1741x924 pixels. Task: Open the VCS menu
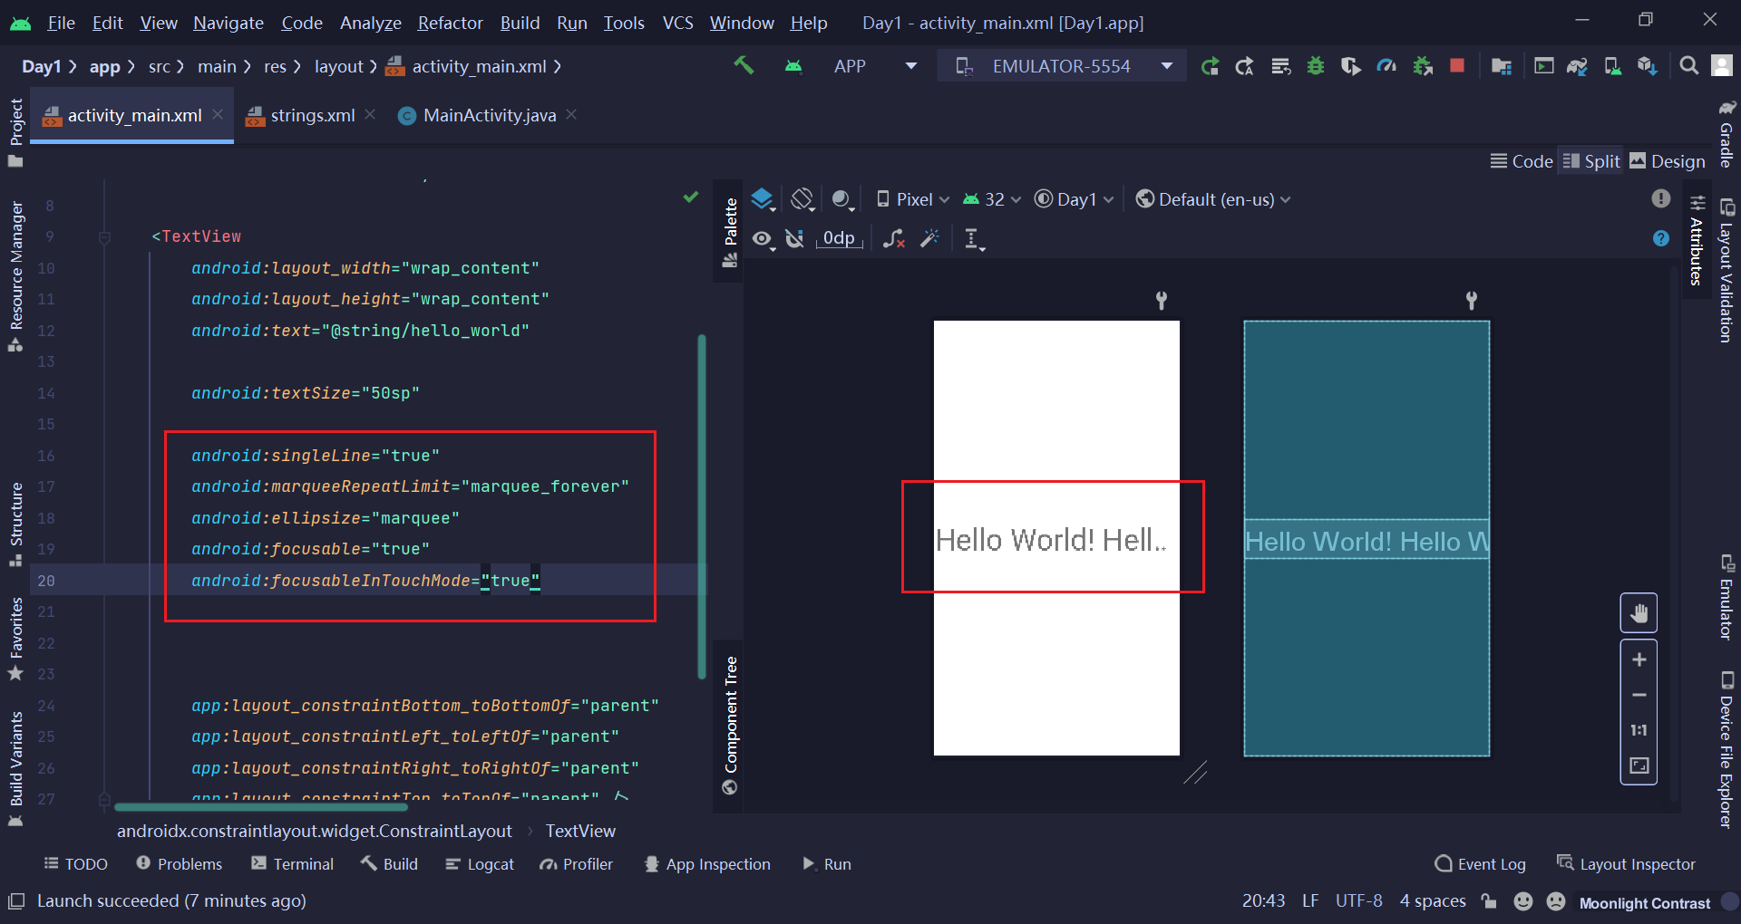677,23
